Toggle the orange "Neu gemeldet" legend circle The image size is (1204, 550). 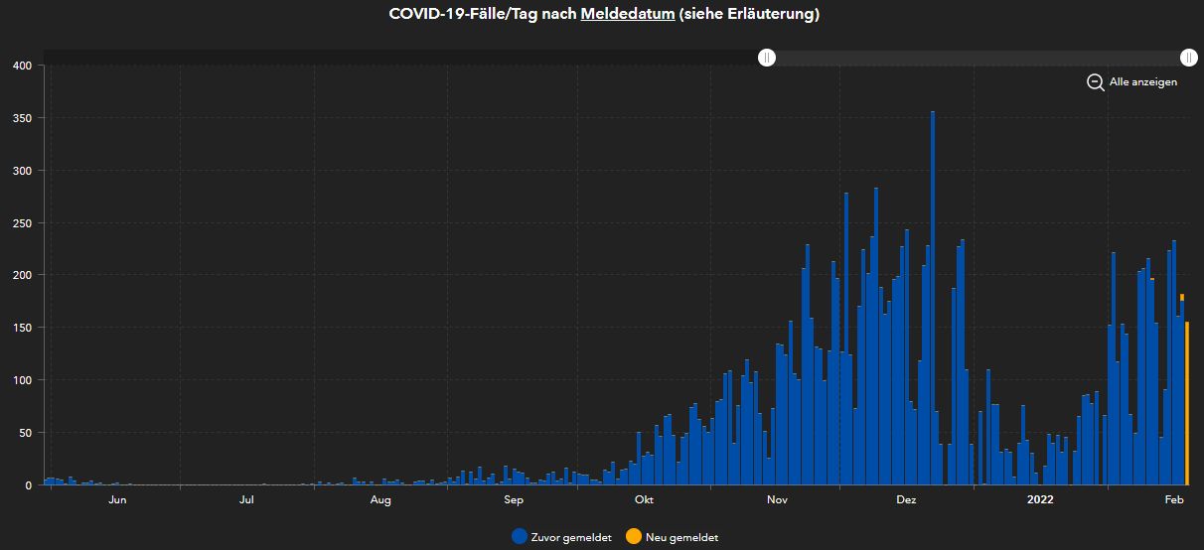coord(634,536)
